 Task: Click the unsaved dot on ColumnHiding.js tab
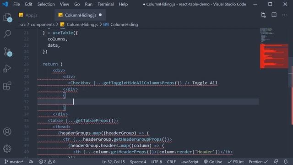tap(100, 15)
